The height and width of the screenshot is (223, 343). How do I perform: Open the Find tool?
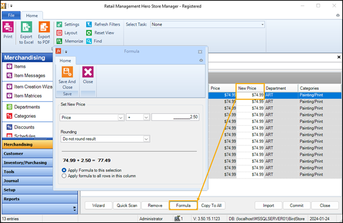click(94, 41)
